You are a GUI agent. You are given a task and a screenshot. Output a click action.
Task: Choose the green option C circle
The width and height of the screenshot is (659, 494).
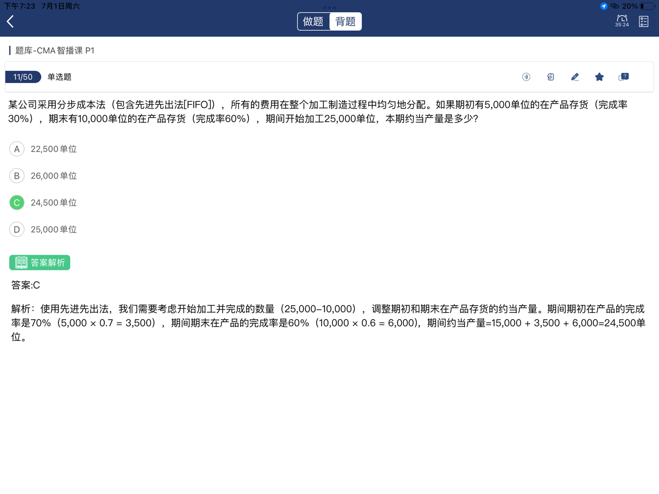click(x=17, y=203)
